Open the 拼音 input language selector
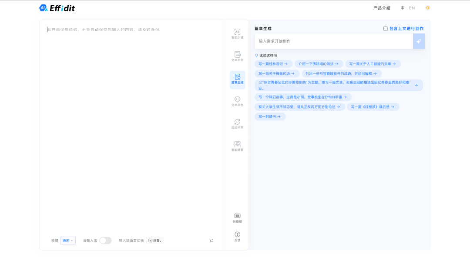The image size is (470, 264). coord(155,241)
